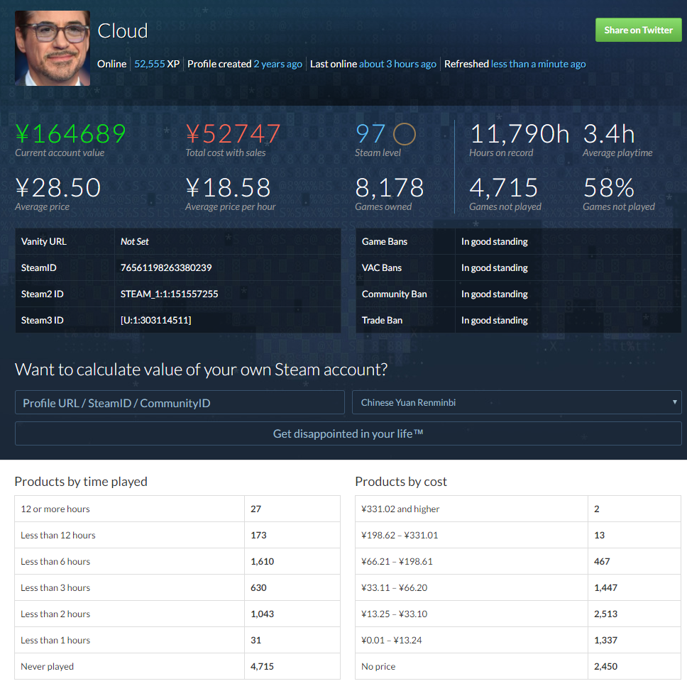The width and height of the screenshot is (687, 686).
Task: Click the profile created 2 years ago text
Action: [x=245, y=64]
